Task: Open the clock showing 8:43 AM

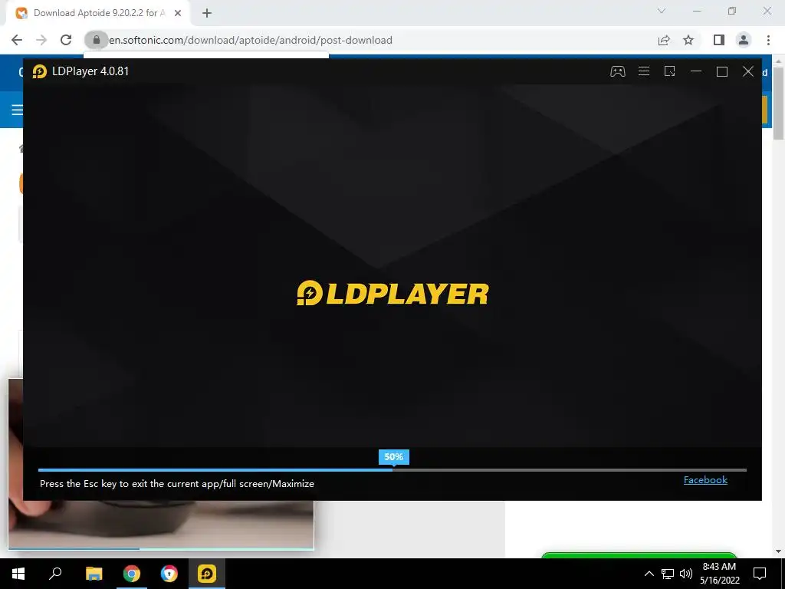Action: click(719, 574)
